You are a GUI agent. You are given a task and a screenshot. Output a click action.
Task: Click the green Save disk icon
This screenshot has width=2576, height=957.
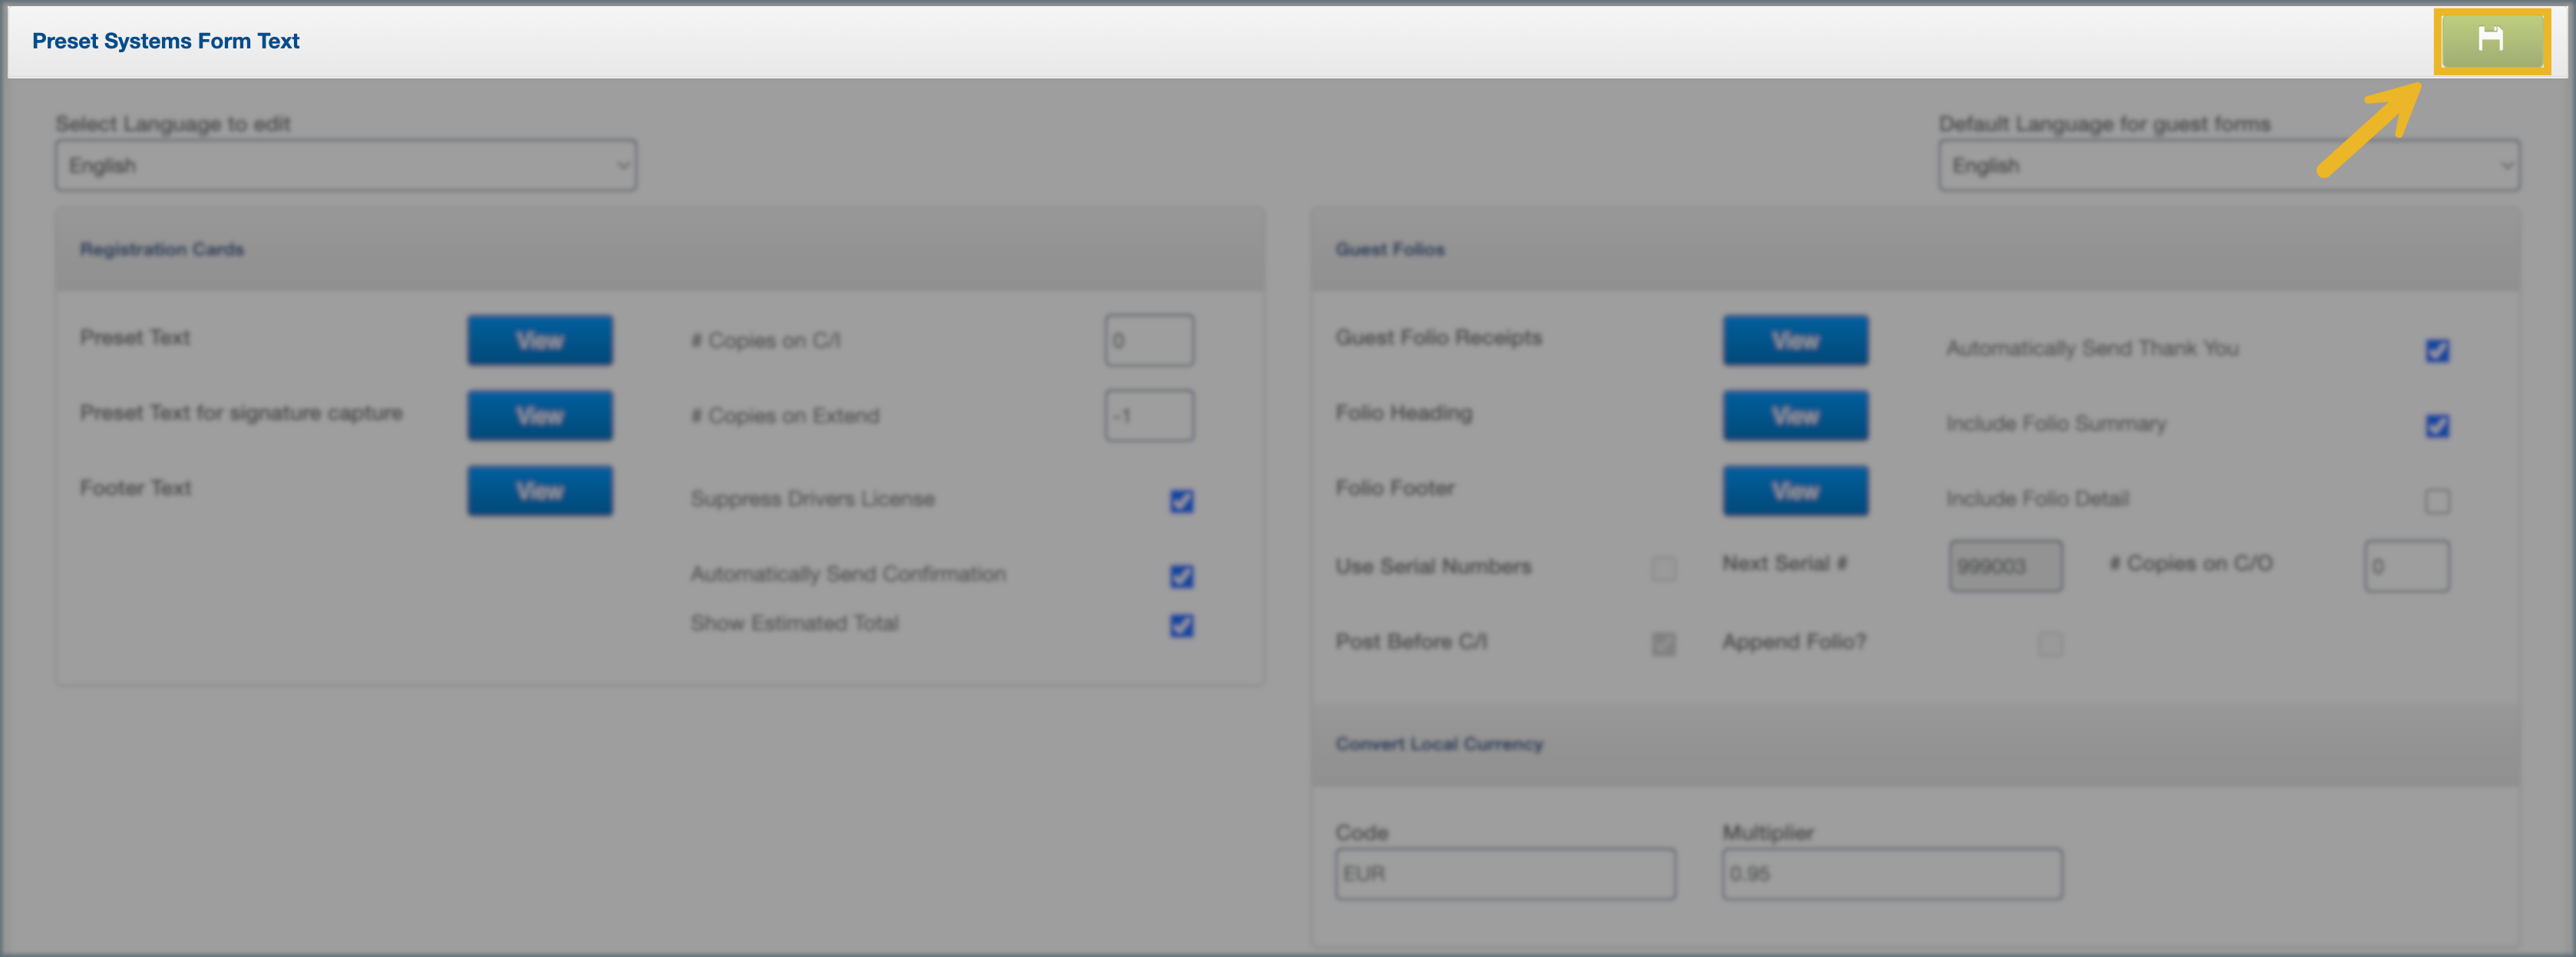click(x=2490, y=40)
